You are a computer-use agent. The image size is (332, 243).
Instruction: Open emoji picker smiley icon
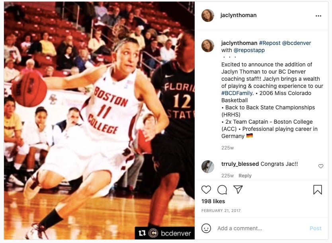click(206, 228)
